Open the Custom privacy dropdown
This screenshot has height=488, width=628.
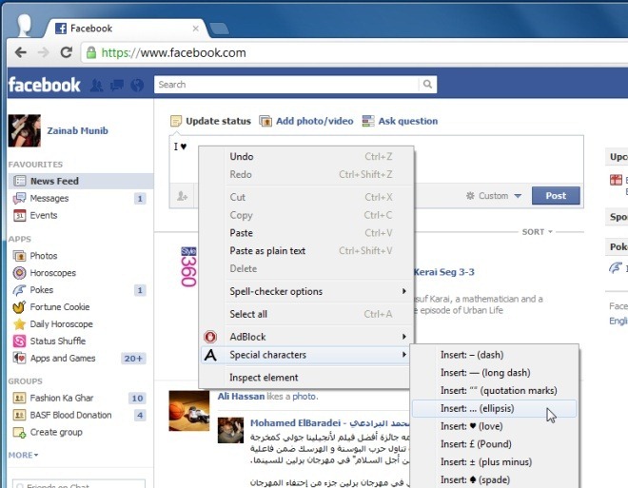(494, 196)
